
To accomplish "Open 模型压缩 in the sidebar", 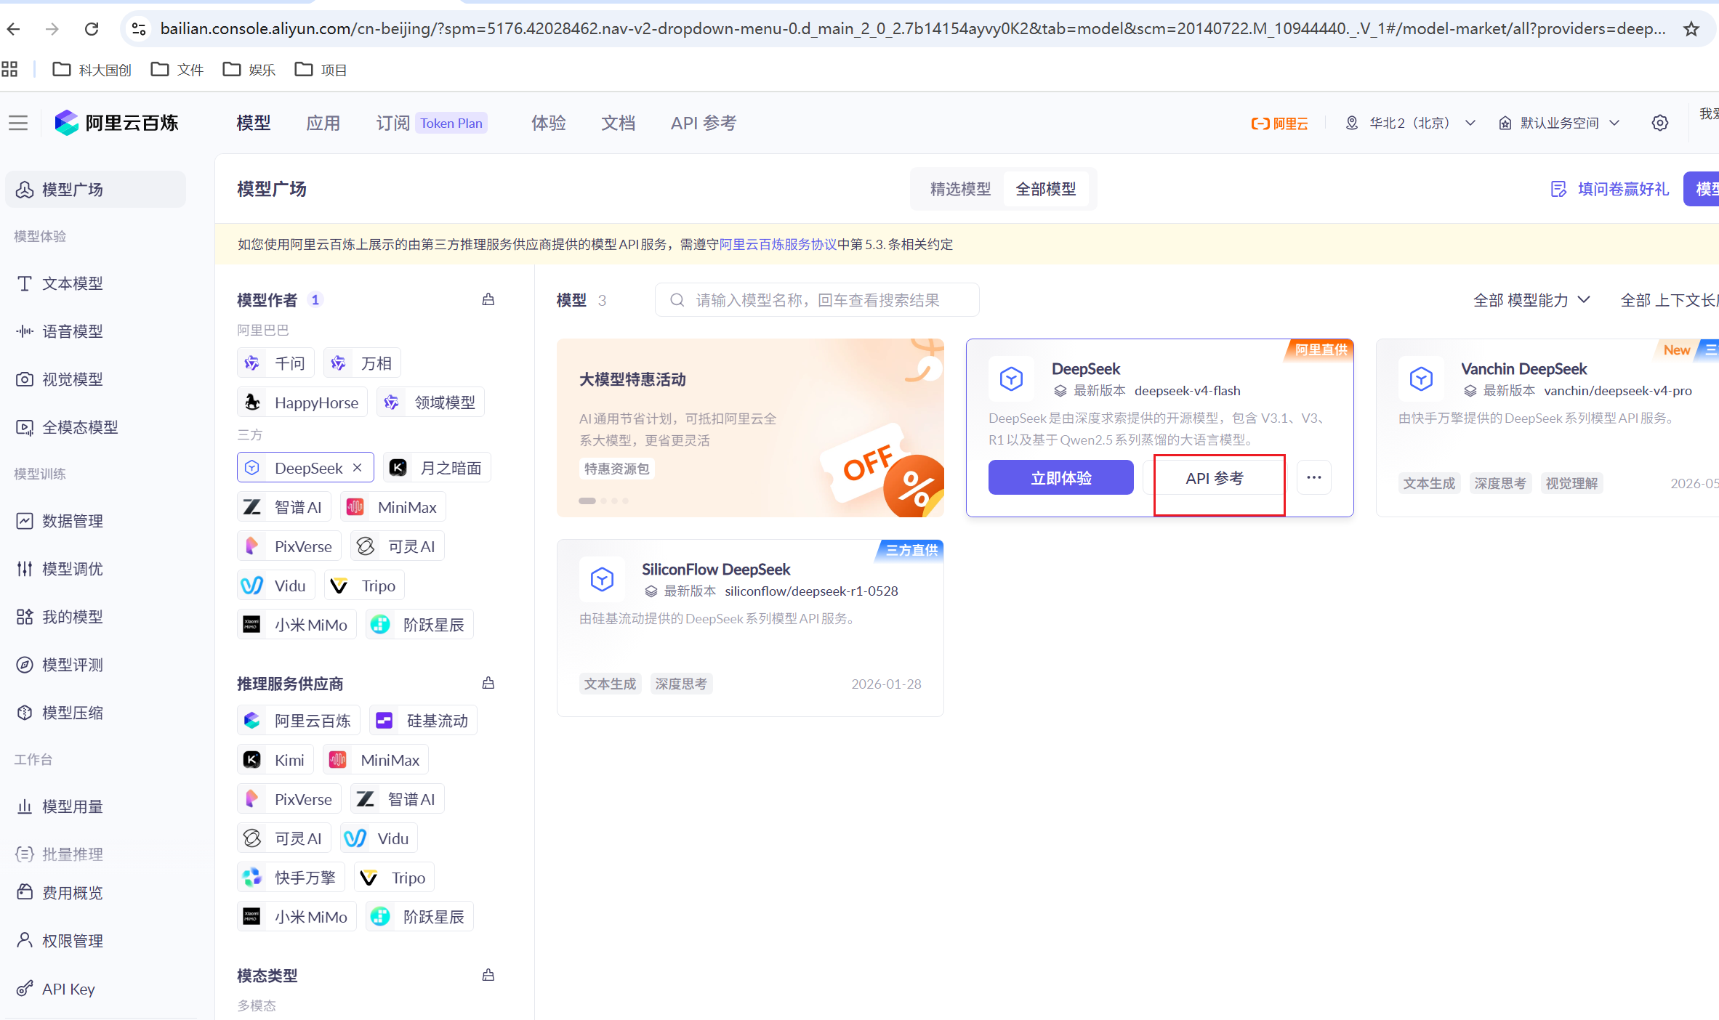I will pyautogui.click(x=94, y=713).
